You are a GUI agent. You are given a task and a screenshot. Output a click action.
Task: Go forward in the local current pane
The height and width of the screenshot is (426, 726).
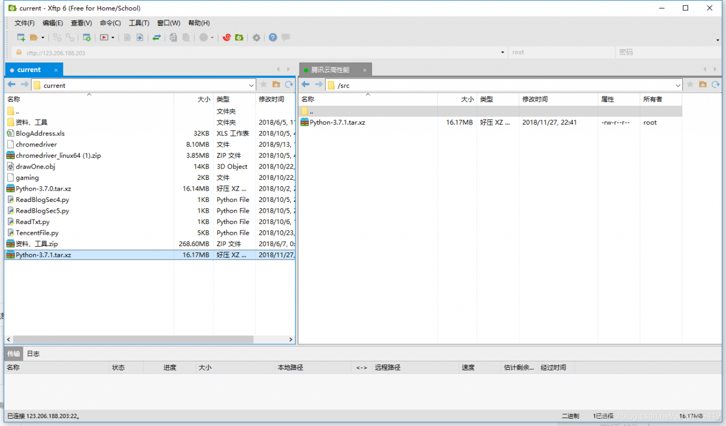24,85
